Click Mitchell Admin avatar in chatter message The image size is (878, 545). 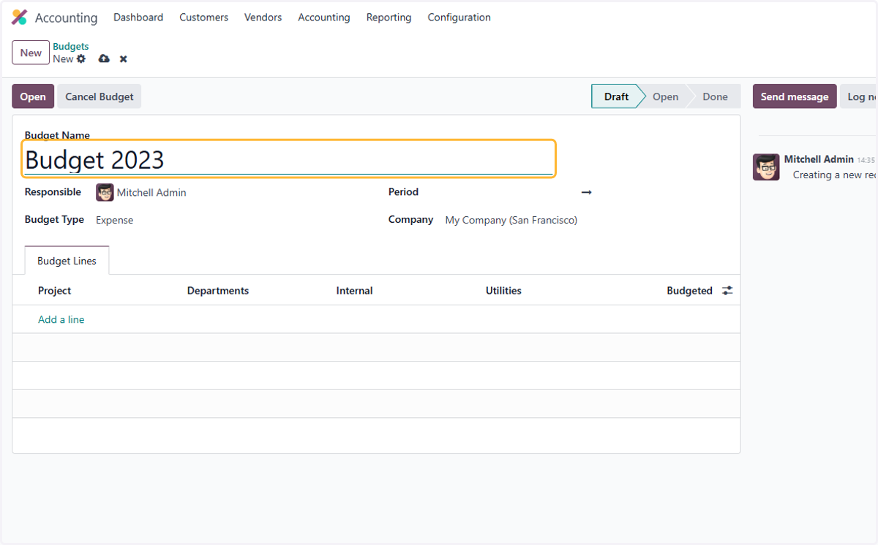[x=766, y=167]
